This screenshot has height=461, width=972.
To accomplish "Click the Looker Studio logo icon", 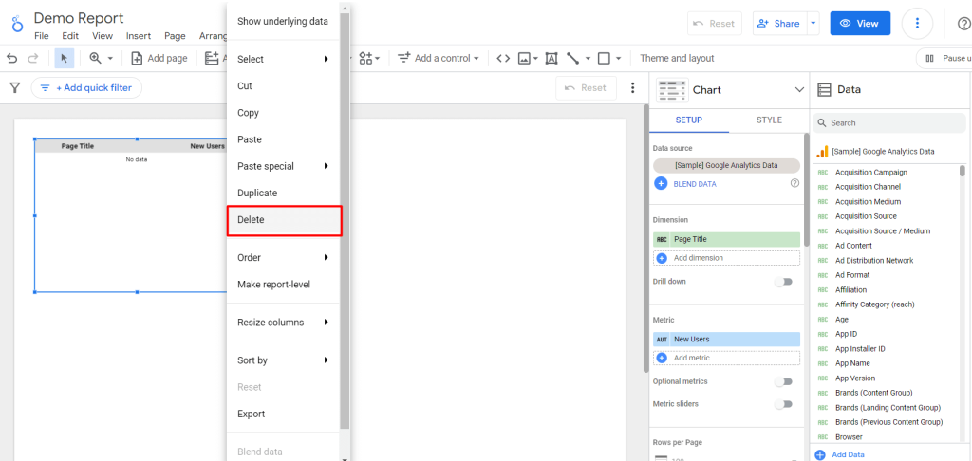I will tap(17, 24).
